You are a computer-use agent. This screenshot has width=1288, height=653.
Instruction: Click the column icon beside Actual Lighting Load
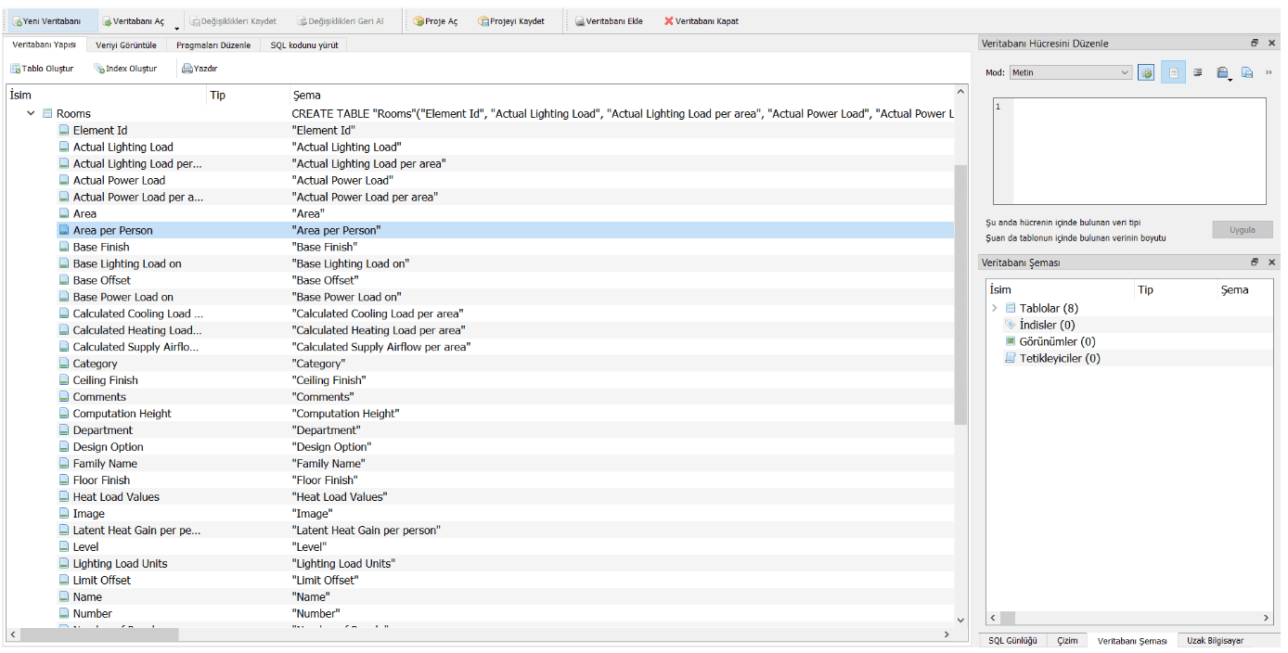point(64,147)
